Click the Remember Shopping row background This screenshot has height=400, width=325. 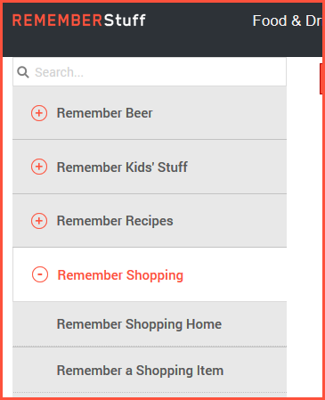(x=150, y=274)
